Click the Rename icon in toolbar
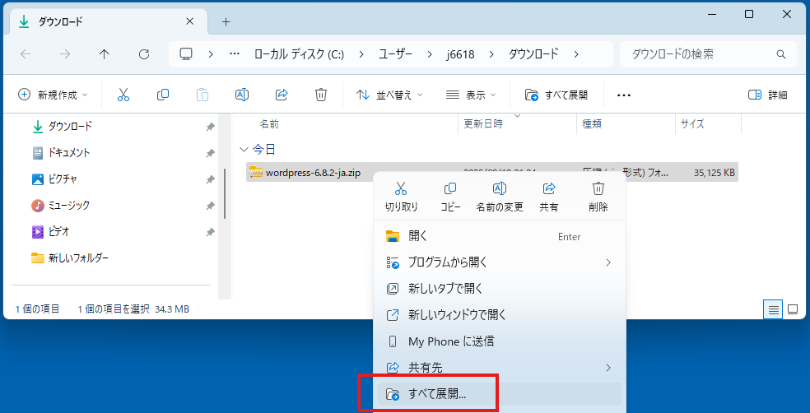This screenshot has height=413, width=810. click(242, 95)
